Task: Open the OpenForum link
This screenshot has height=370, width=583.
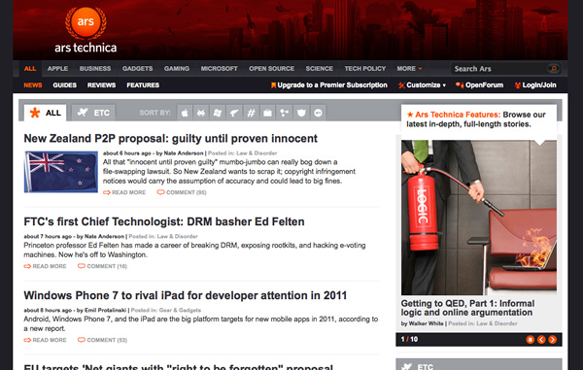Action: click(480, 85)
